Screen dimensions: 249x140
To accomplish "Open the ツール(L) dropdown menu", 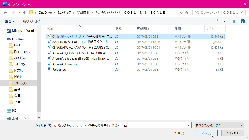I will 182,133.
